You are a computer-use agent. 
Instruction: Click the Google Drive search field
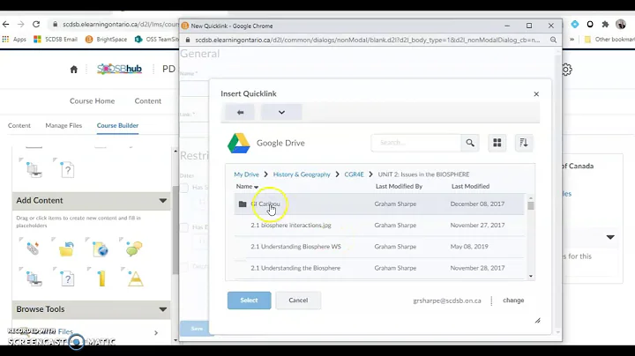tap(416, 143)
